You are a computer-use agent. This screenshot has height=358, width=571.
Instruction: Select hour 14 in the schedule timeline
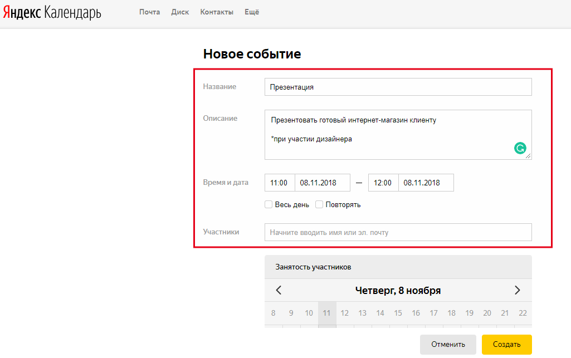click(380, 313)
